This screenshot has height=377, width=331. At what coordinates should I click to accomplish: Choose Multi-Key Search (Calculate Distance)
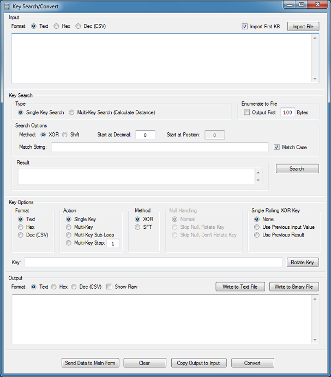72,112
